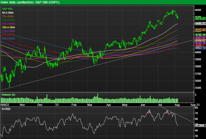The width and height of the screenshot is (206, 139).
Task: Click the RSI axis label 70
Action: click(x=196, y=113)
